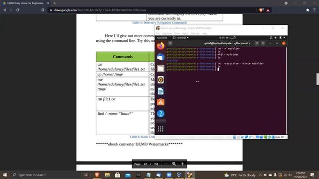This screenshot has width=319, height=179.
Task: Open the VirtualBox Help menu
Action: coord(204,33)
